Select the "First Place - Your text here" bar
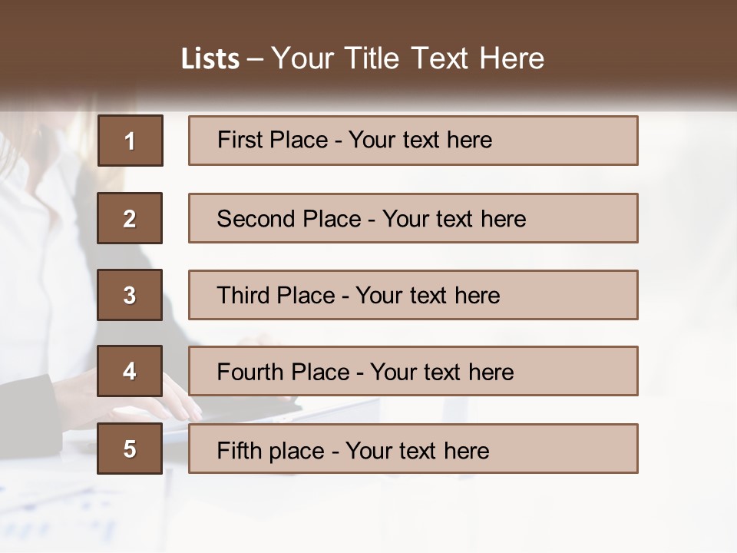Screen dimensions: 737x553 click(413, 141)
